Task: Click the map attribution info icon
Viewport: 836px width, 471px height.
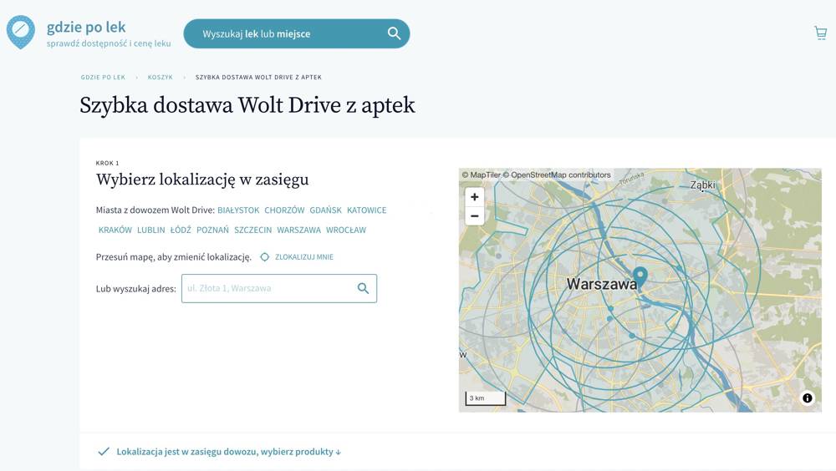Action: click(x=808, y=398)
